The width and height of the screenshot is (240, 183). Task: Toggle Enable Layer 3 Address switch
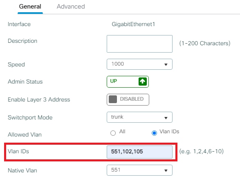point(128,99)
